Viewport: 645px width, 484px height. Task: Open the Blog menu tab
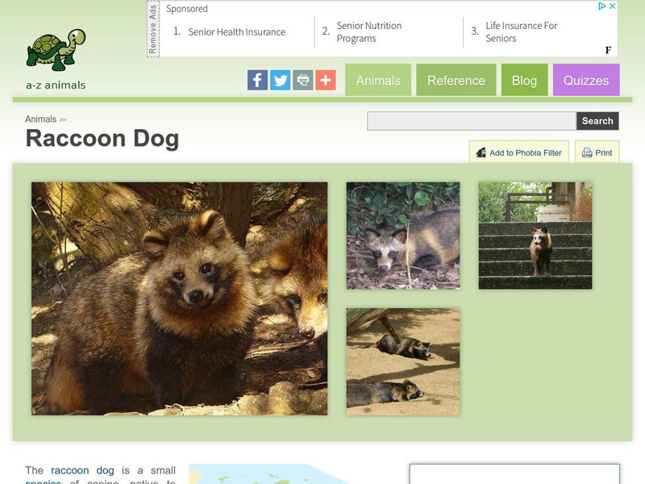525,80
